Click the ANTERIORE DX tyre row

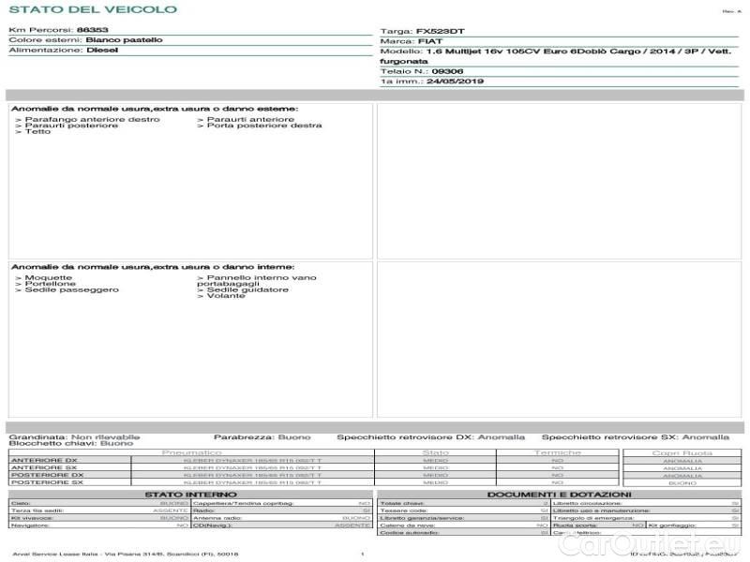click(45, 461)
